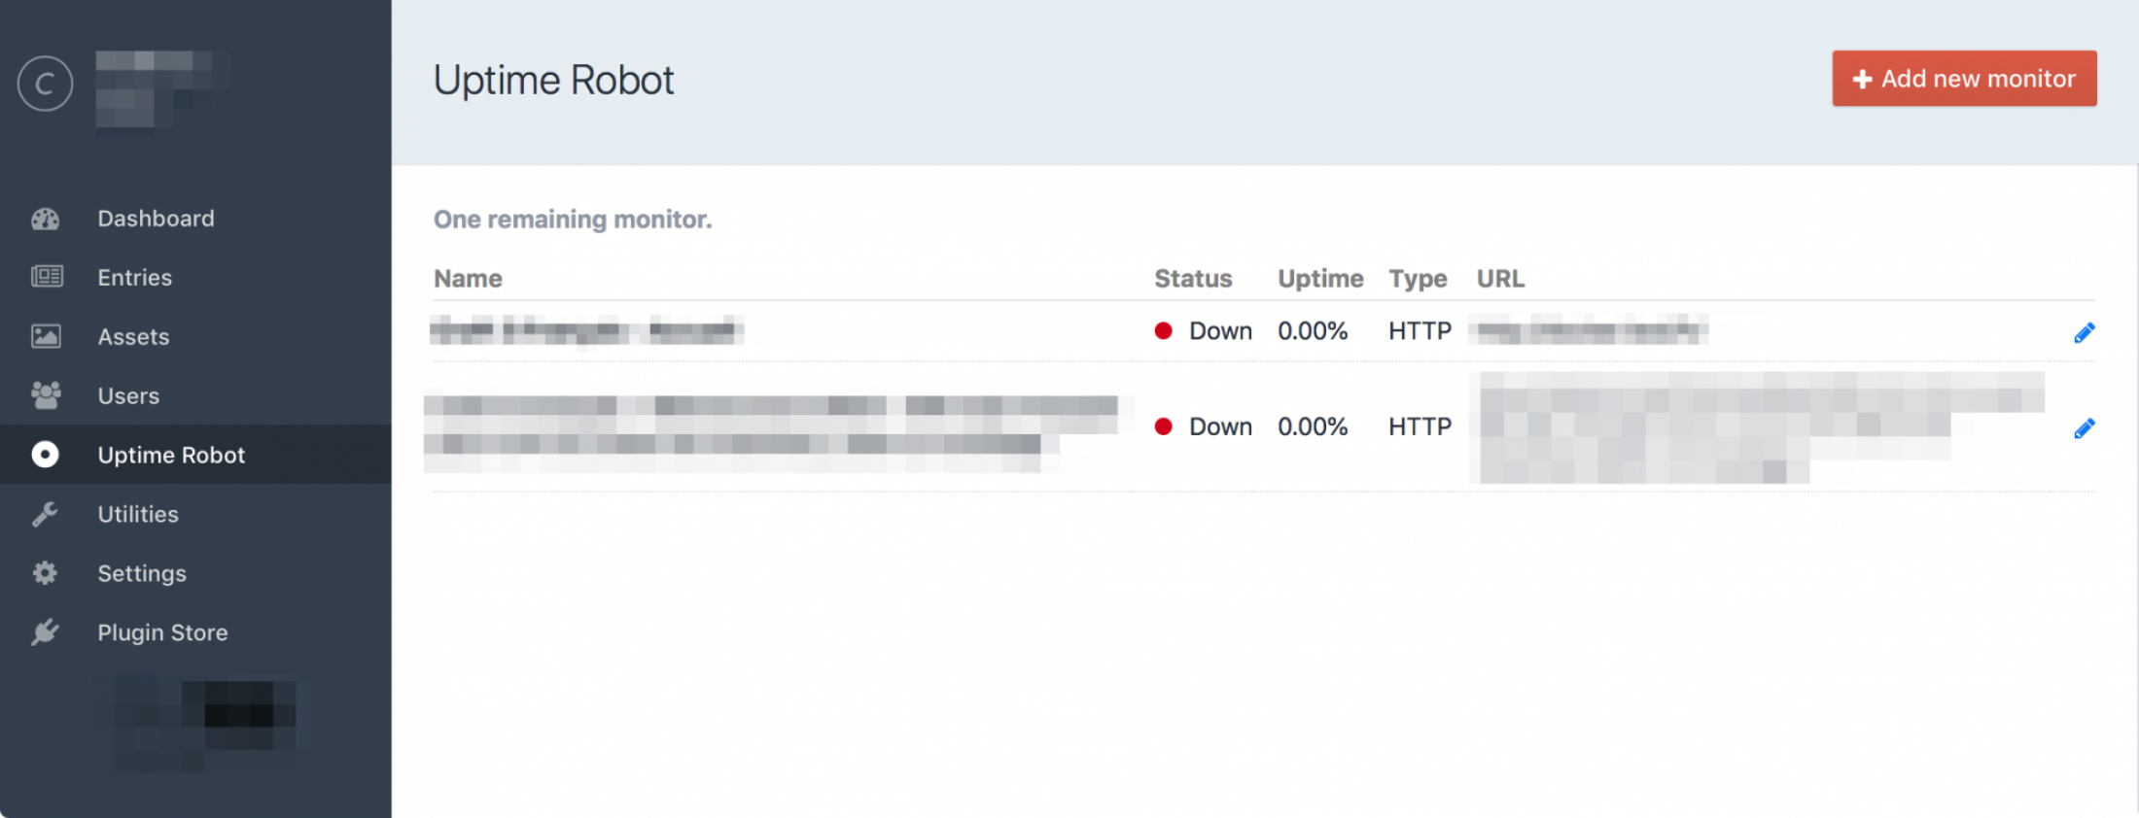Navigate to the Utilities section

click(x=137, y=514)
